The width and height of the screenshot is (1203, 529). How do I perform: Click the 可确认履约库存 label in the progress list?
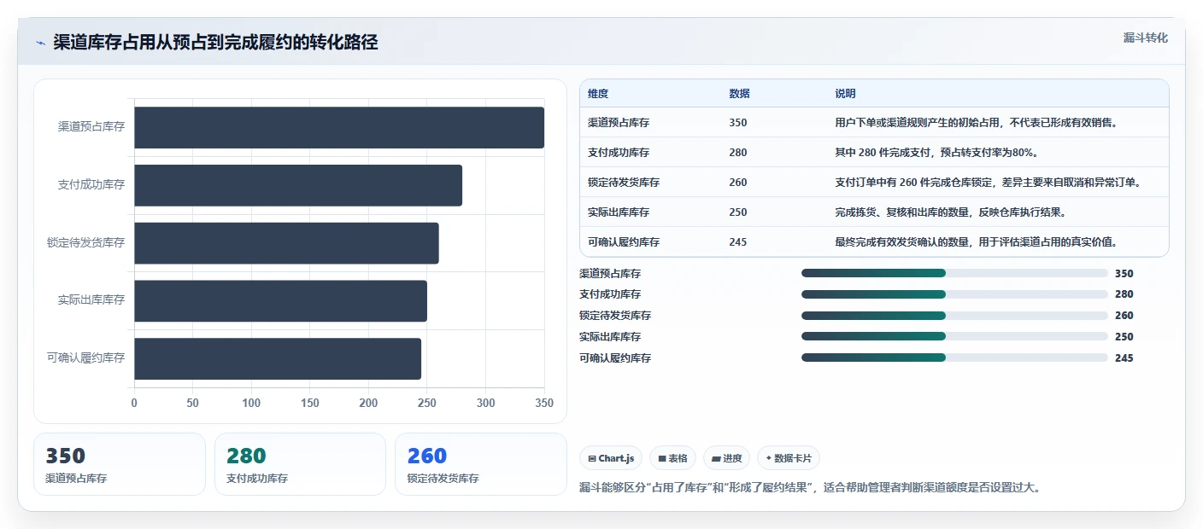(615, 358)
